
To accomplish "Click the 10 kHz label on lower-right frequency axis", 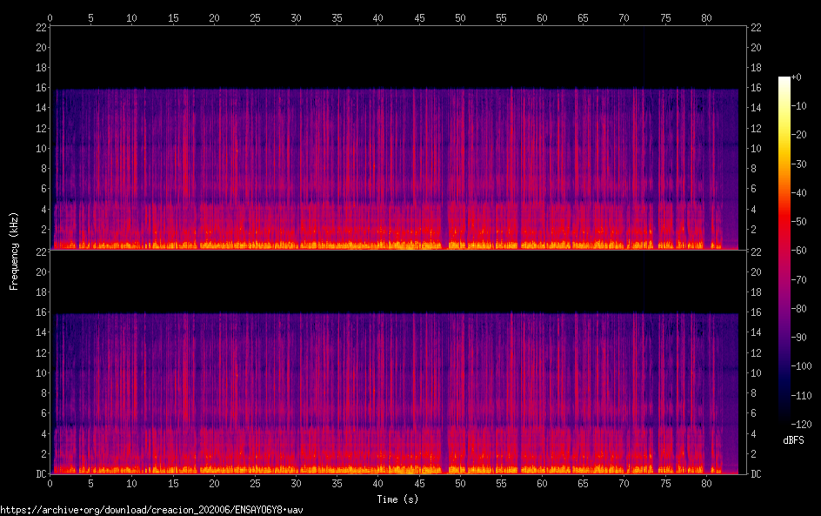I will point(757,372).
